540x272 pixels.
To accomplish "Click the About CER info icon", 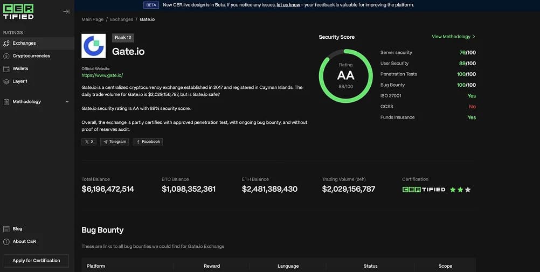I will (x=6, y=242).
